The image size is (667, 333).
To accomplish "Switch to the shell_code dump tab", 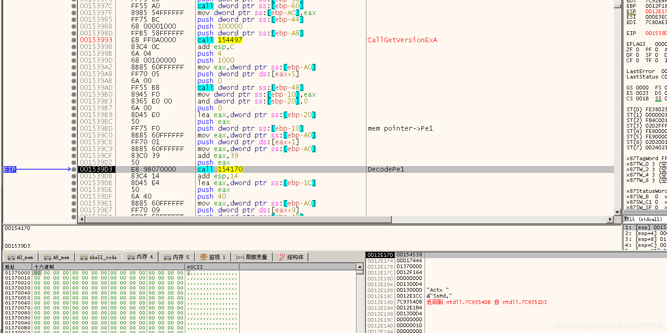I will [99, 257].
